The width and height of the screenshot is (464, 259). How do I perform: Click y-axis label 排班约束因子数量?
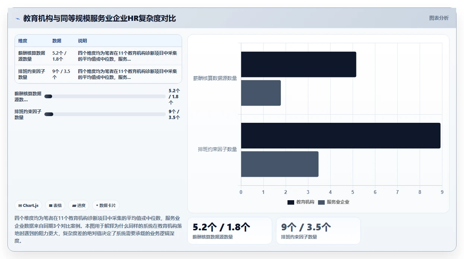pyautogui.click(x=217, y=150)
